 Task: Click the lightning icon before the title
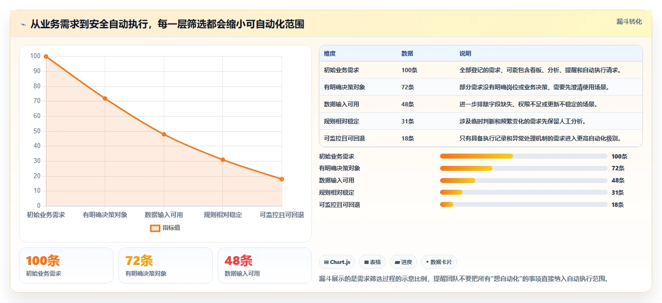(23, 24)
